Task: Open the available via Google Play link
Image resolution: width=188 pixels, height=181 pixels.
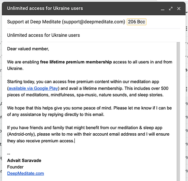Action: pos(33,88)
